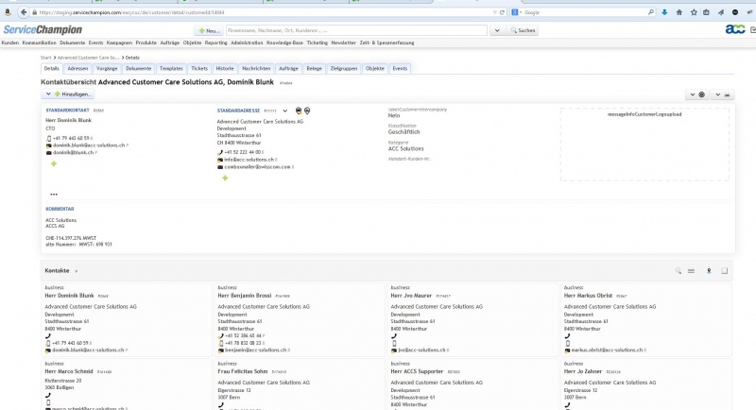Click email markus.obrist@acc-solutions.ch
This screenshot has height=410, width=756.
607,350
